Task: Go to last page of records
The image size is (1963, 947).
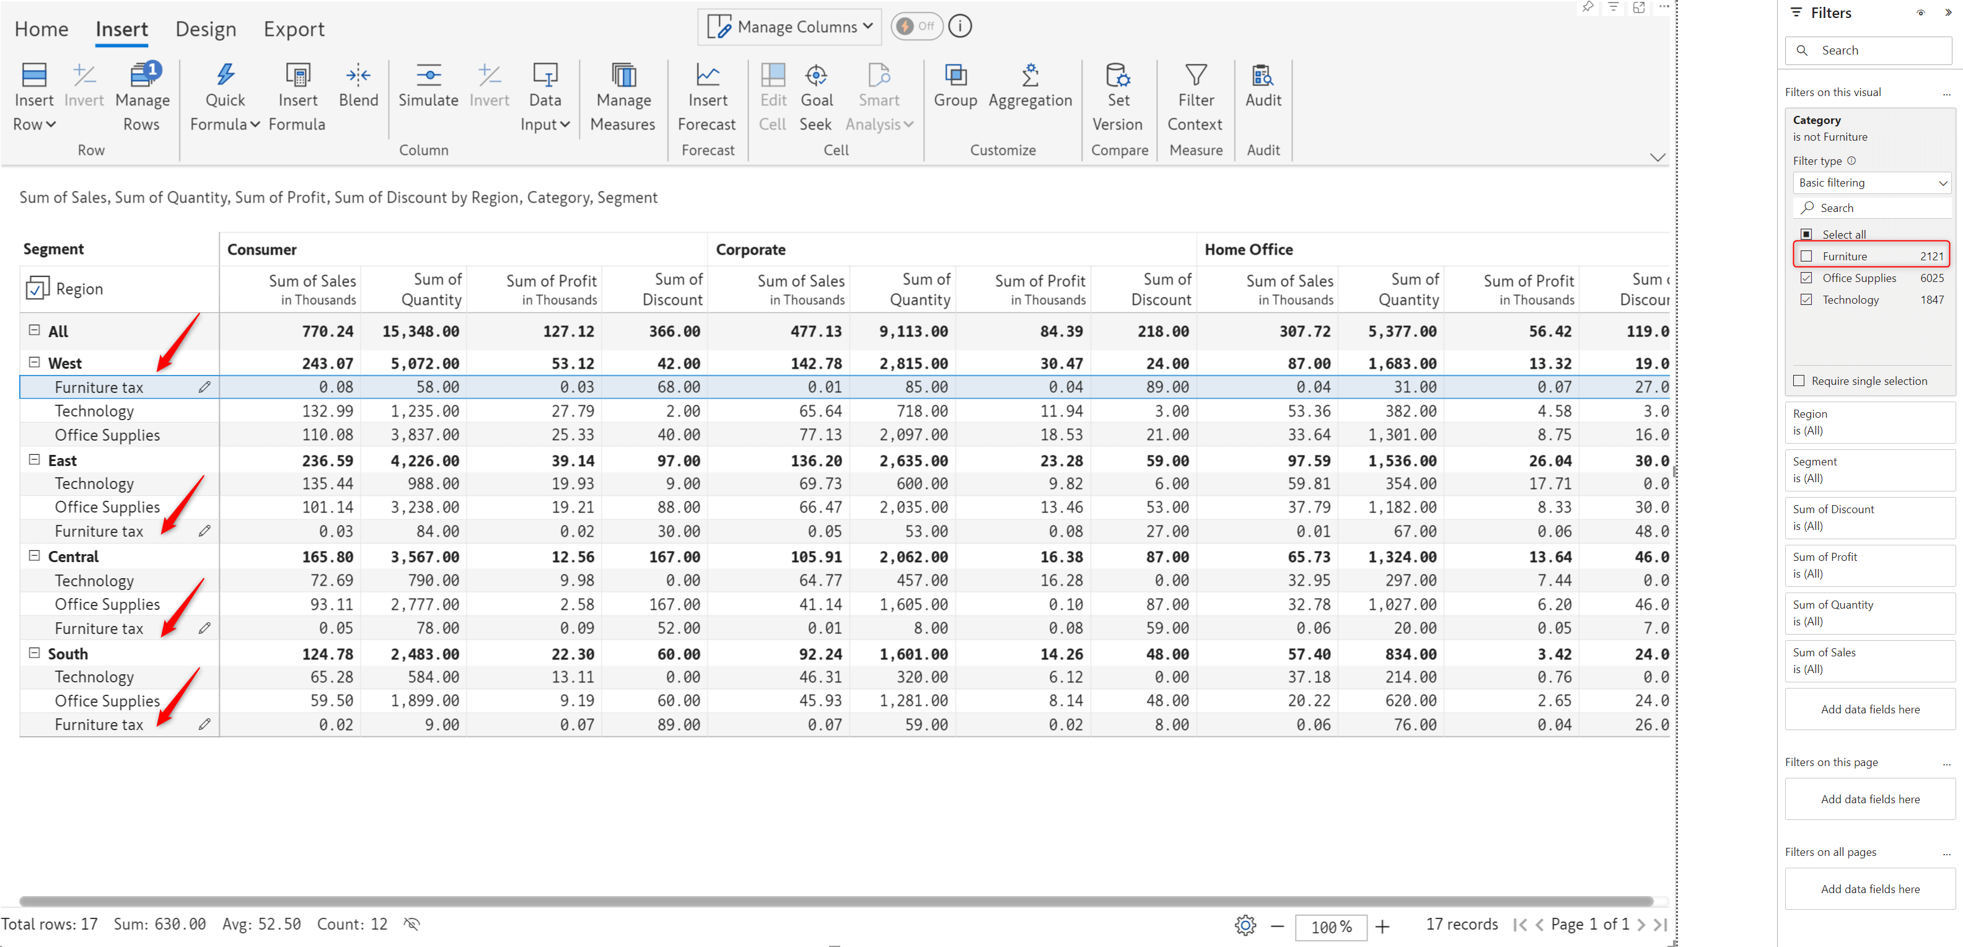Action: 1661,925
